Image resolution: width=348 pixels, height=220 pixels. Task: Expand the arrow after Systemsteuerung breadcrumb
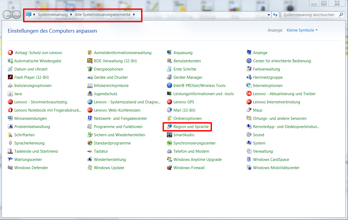click(x=71, y=15)
